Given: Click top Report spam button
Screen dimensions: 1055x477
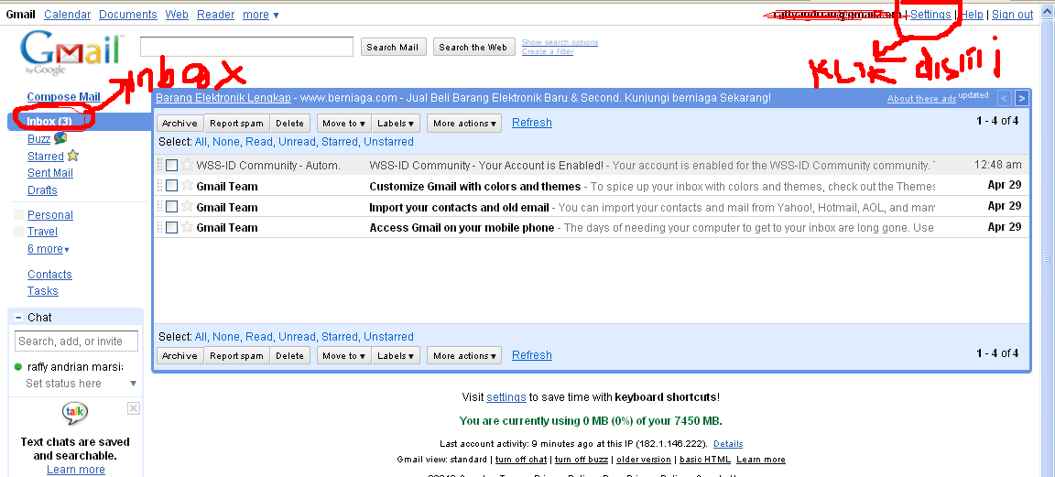Looking at the screenshot, I should coord(237,123).
